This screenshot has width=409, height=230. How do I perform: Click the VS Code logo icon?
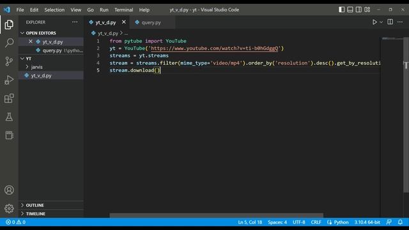[7, 10]
